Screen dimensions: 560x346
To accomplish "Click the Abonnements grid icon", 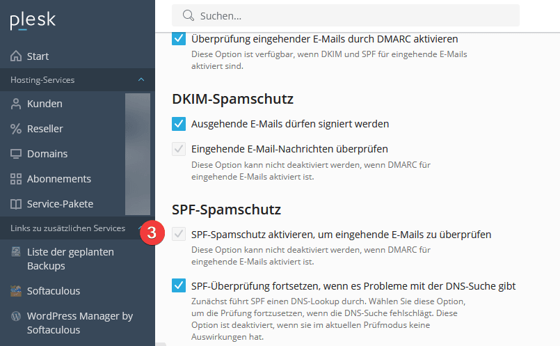I will coord(16,179).
